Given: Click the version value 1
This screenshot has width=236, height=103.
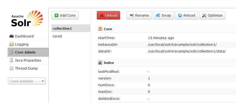Looking at the screenshot, I should [149, 78].
